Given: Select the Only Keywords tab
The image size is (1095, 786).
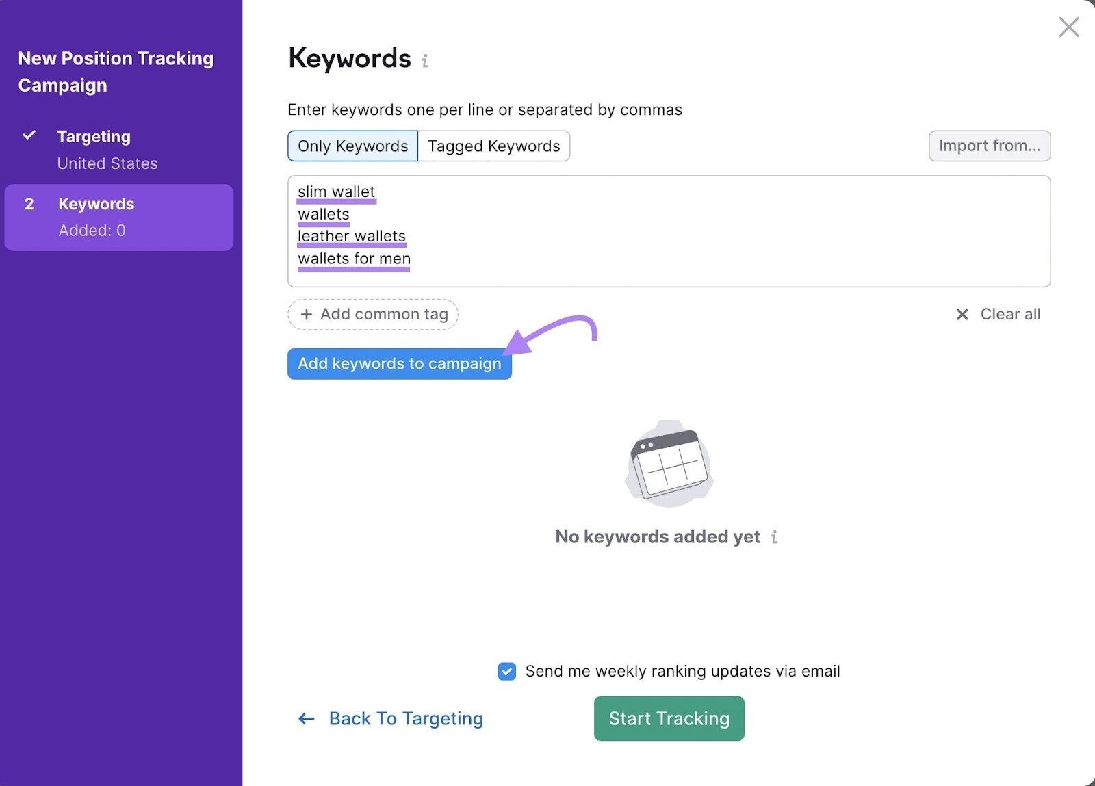Looking at the screenshot, I should (x=352, y=146).
